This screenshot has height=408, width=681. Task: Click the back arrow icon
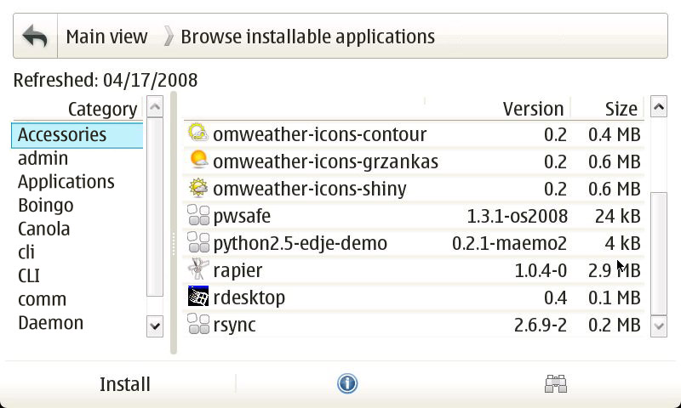pyautogui.click(x=35, y=37)
